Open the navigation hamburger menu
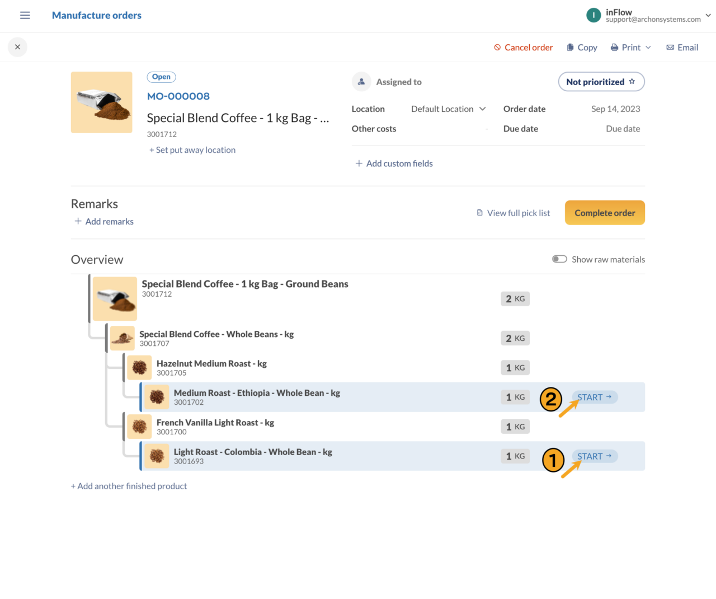This screenshot has height=599, width=716. [25, 15]
